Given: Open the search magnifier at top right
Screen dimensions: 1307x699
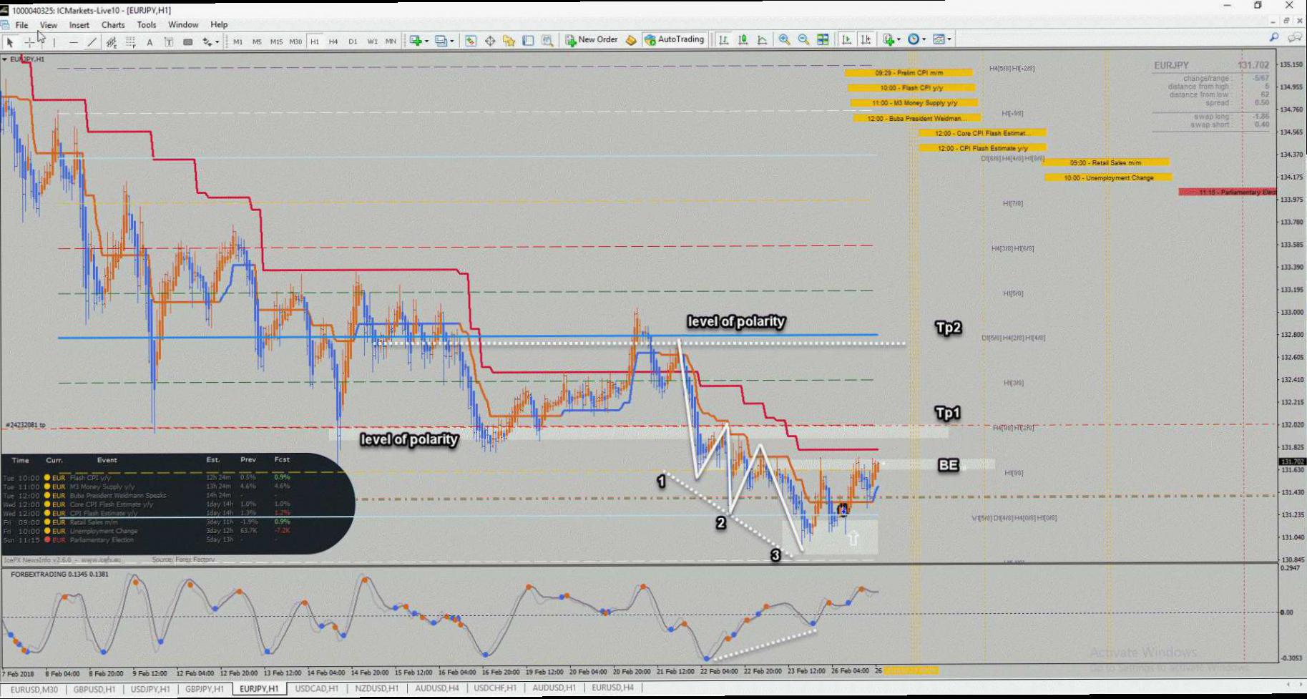Looking at the screenshot, I should pos(1274,37).
